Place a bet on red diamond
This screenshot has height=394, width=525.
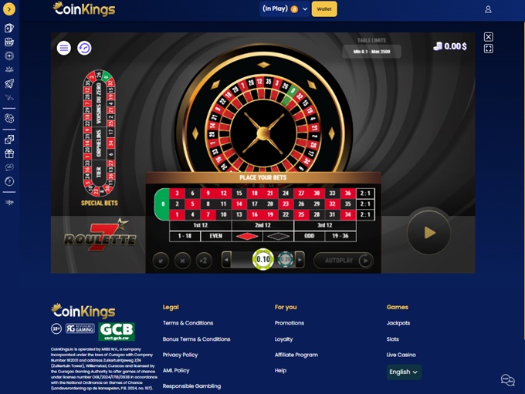247,237
